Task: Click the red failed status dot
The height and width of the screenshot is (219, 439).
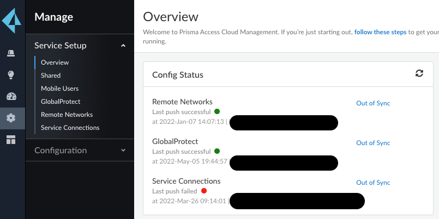Action: point(204,191)
